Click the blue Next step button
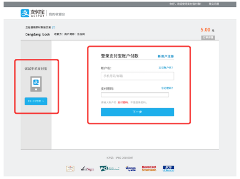Viewport: 240px width, 179px height. pyautogui.click(x=137, y=112)
